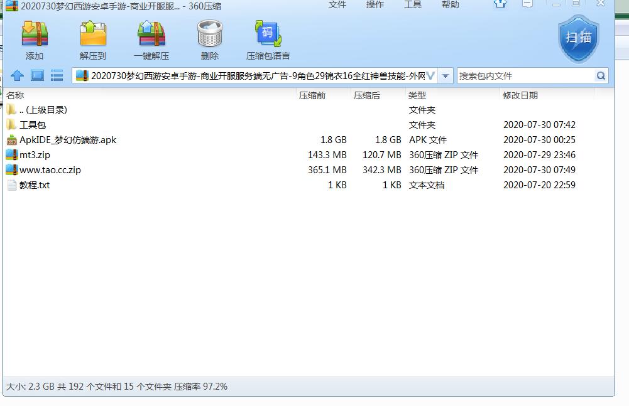The image size is (629, 406).
Task: Open the 文件 (File) menu
Action: 337,5
